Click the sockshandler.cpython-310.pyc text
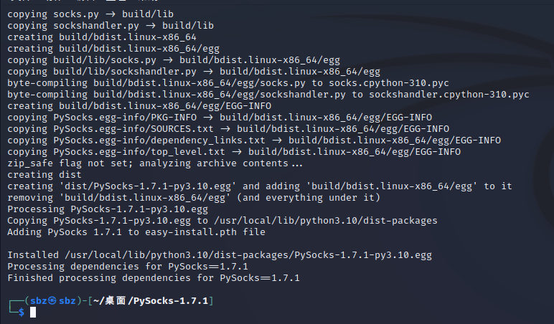 click(x=449, y=95)
